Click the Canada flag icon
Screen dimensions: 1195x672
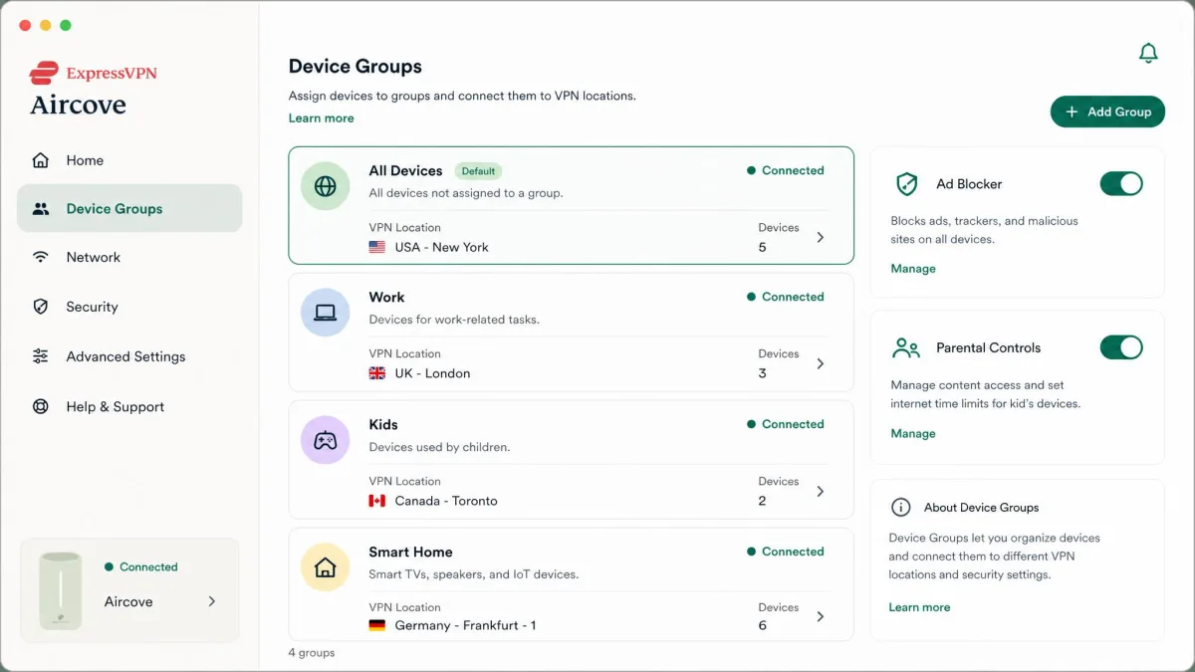click(377, 501)
